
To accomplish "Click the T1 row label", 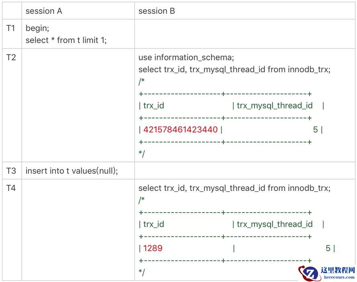I will pyautogui.click(x=11, y=29).
